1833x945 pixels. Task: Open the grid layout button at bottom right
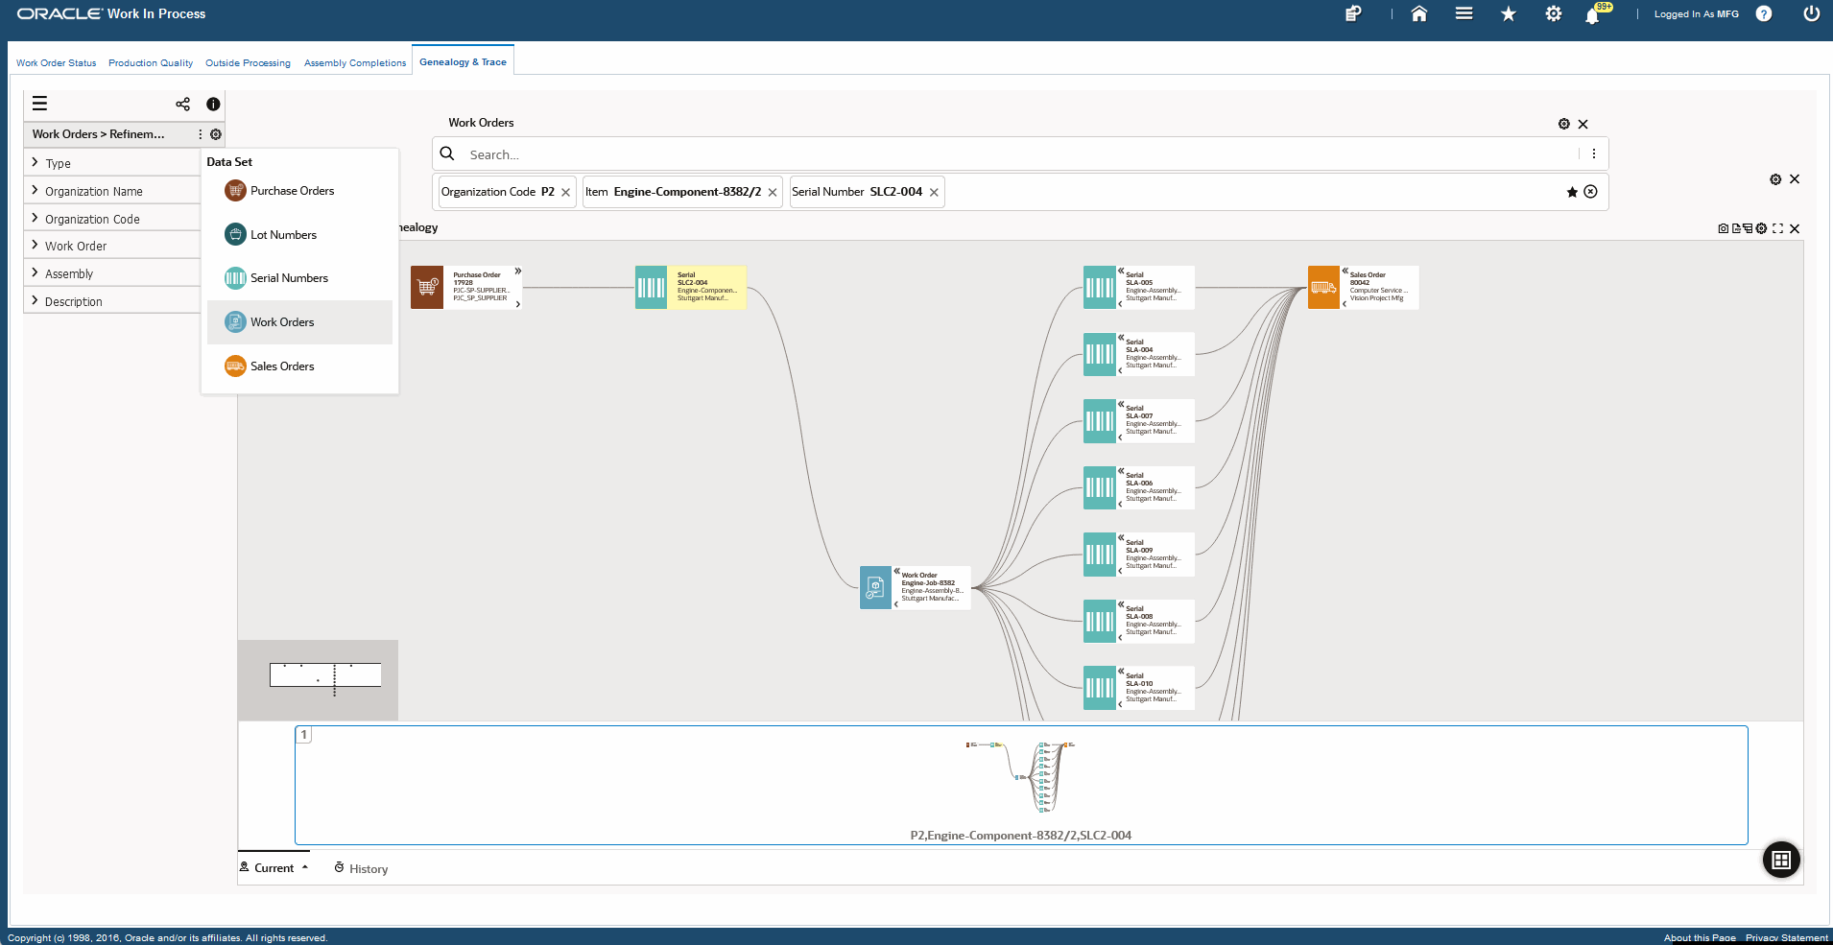click(1781, 860)
